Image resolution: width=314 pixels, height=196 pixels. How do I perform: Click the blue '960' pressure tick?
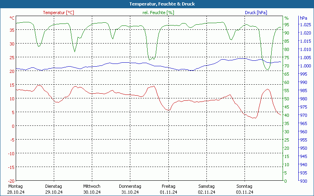point(303,132)
